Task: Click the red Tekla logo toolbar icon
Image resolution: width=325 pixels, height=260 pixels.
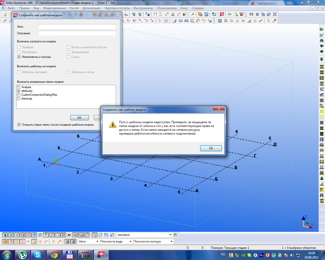Action: coord(222,14)
